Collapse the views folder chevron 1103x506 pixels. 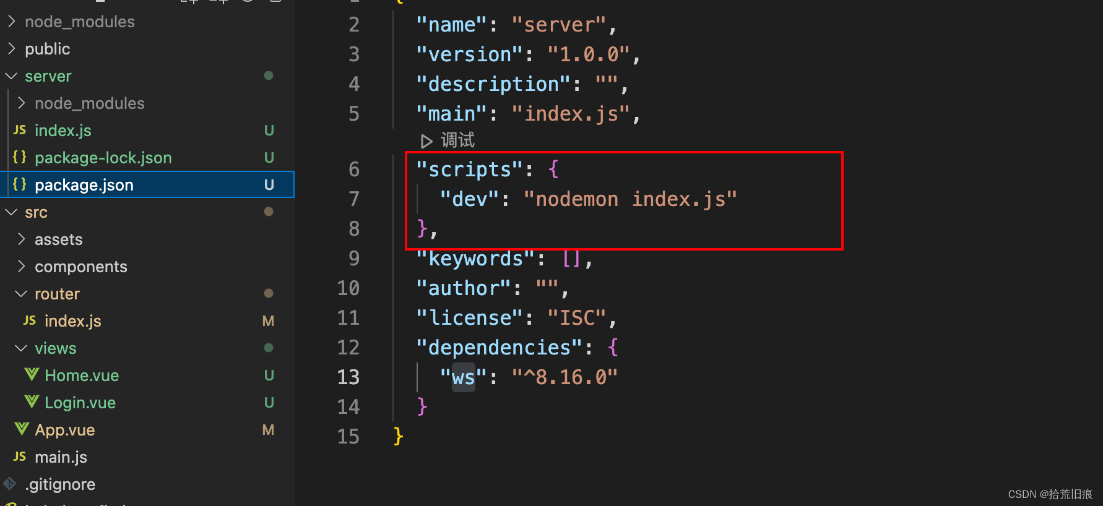click(22, 348)
